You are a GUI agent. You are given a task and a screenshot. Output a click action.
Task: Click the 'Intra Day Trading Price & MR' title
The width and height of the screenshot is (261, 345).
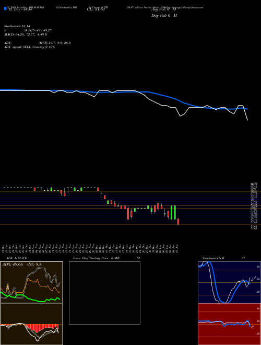tap(96, 258)
